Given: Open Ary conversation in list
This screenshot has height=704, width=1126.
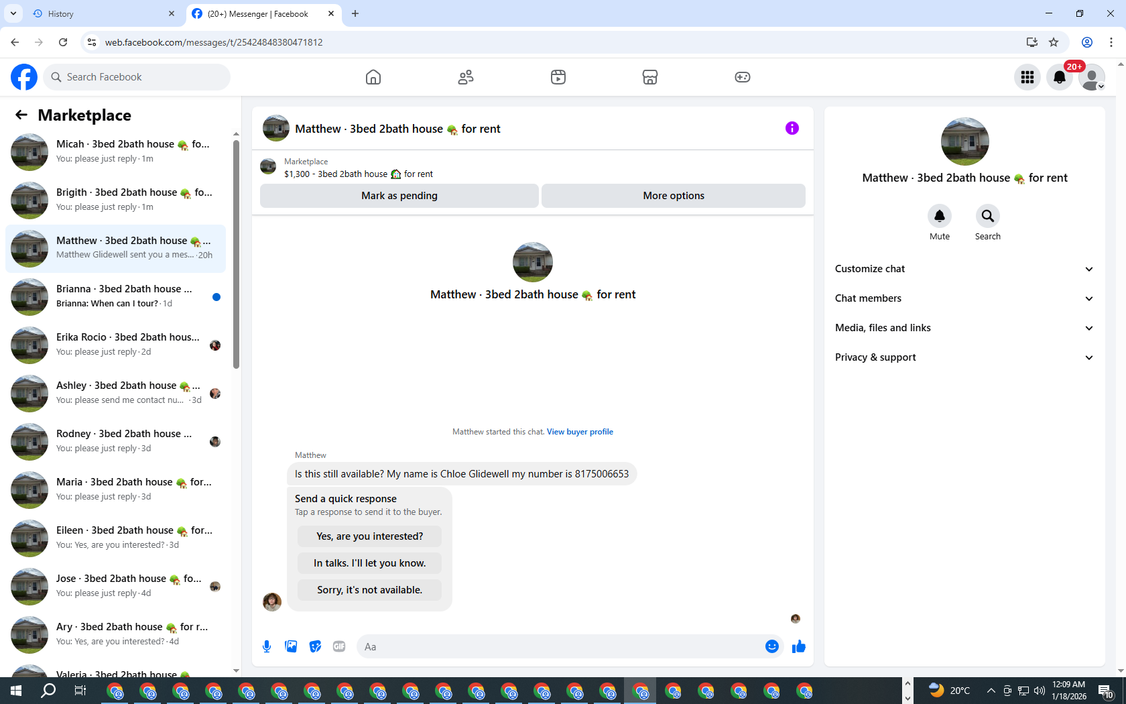Looking at the screenshot, I should tap(115, 635).
